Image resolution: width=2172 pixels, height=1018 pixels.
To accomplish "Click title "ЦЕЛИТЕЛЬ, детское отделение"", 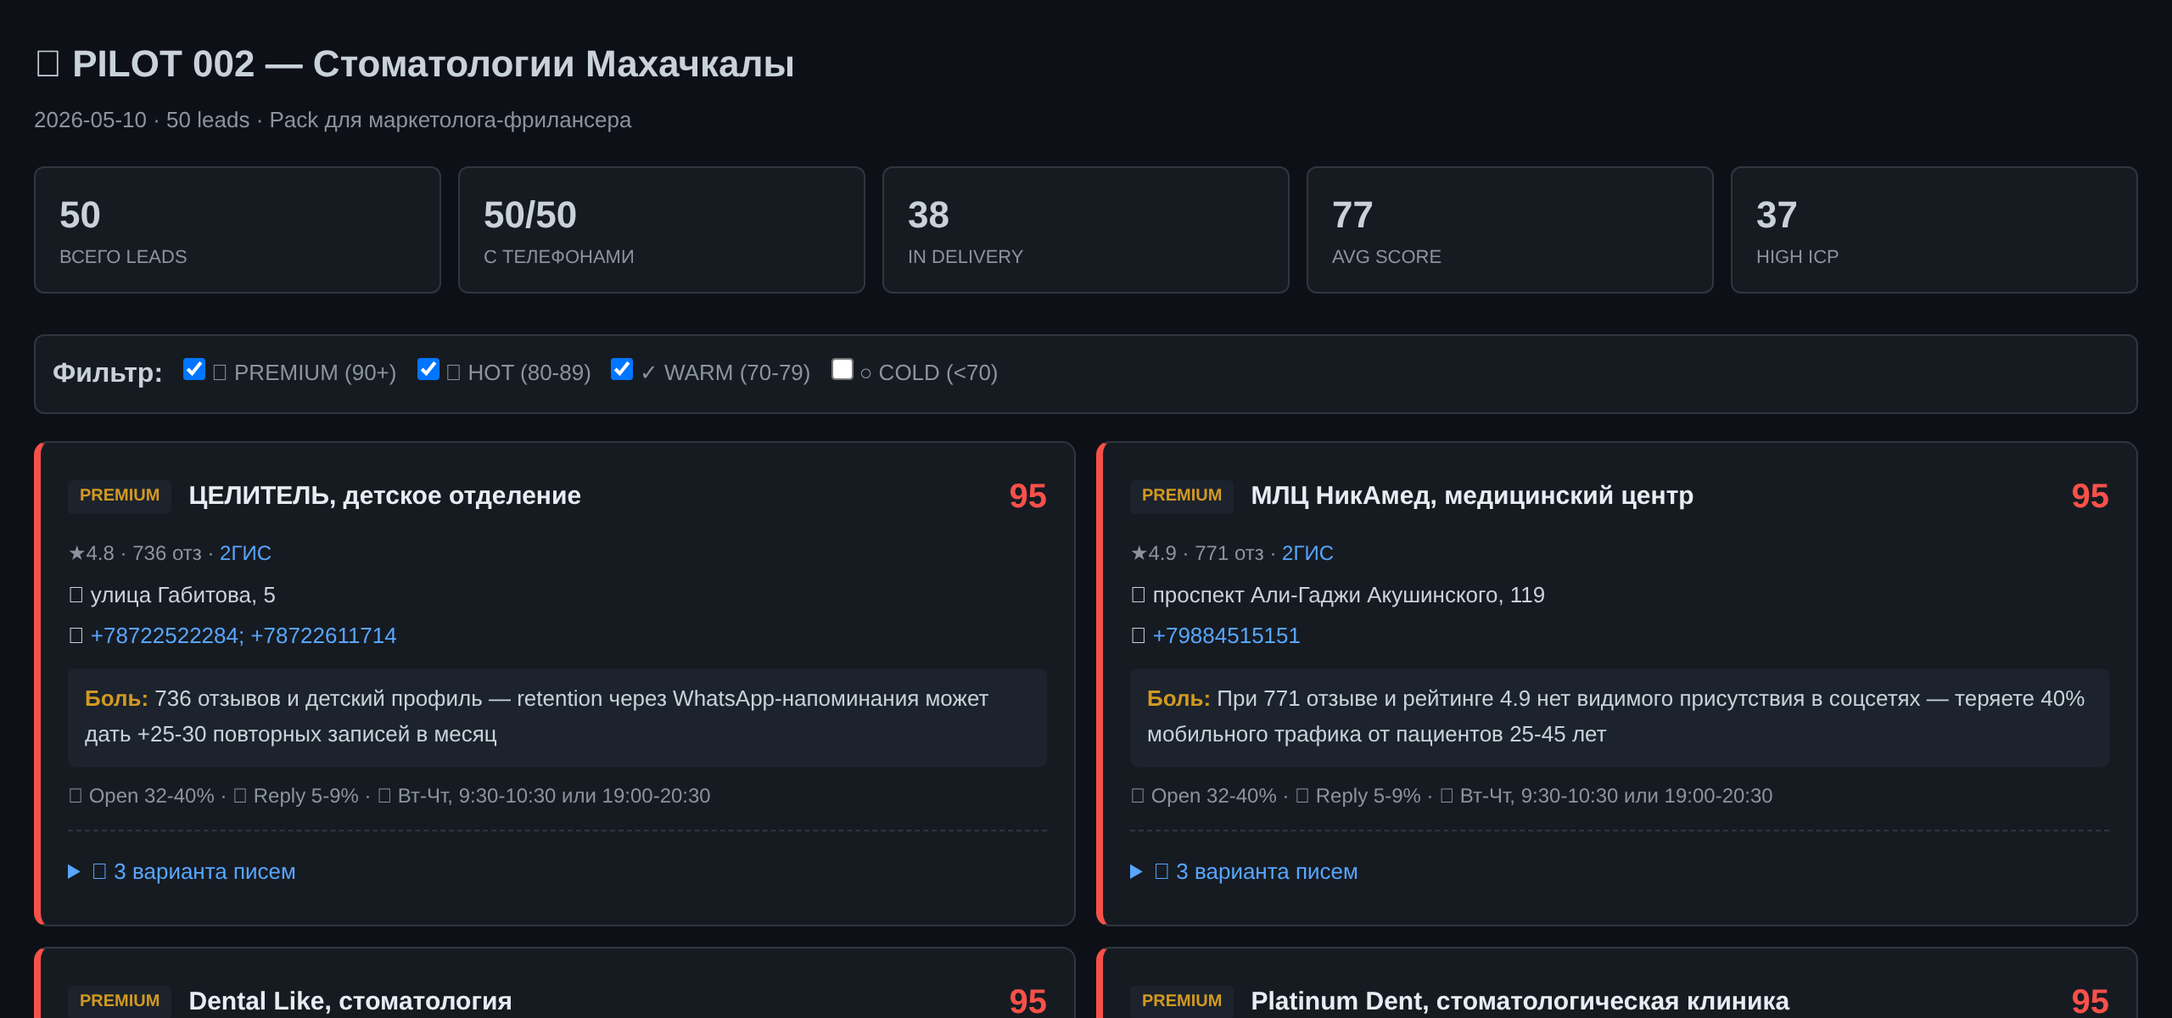I will (384, 495).
